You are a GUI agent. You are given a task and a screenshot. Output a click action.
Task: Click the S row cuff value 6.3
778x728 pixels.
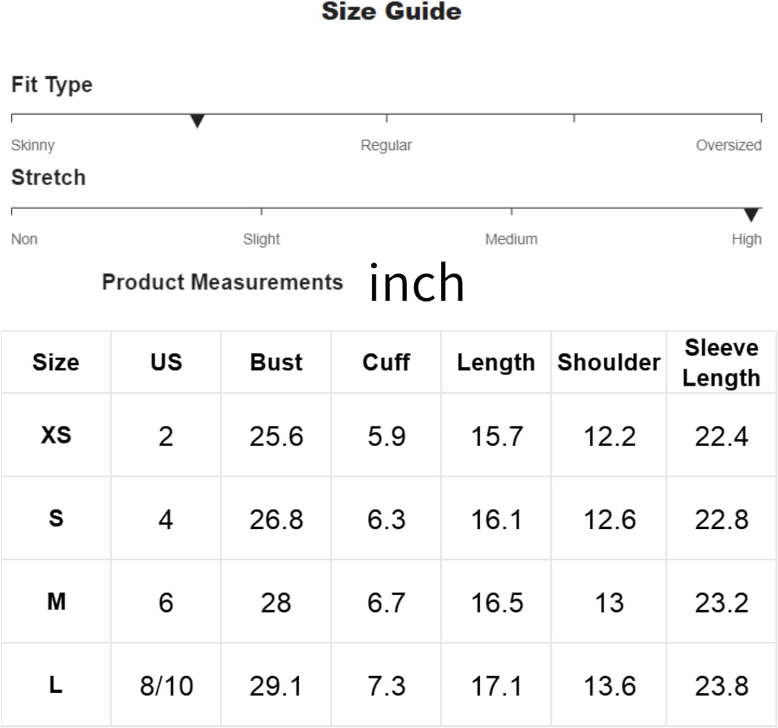coord(386,519)
